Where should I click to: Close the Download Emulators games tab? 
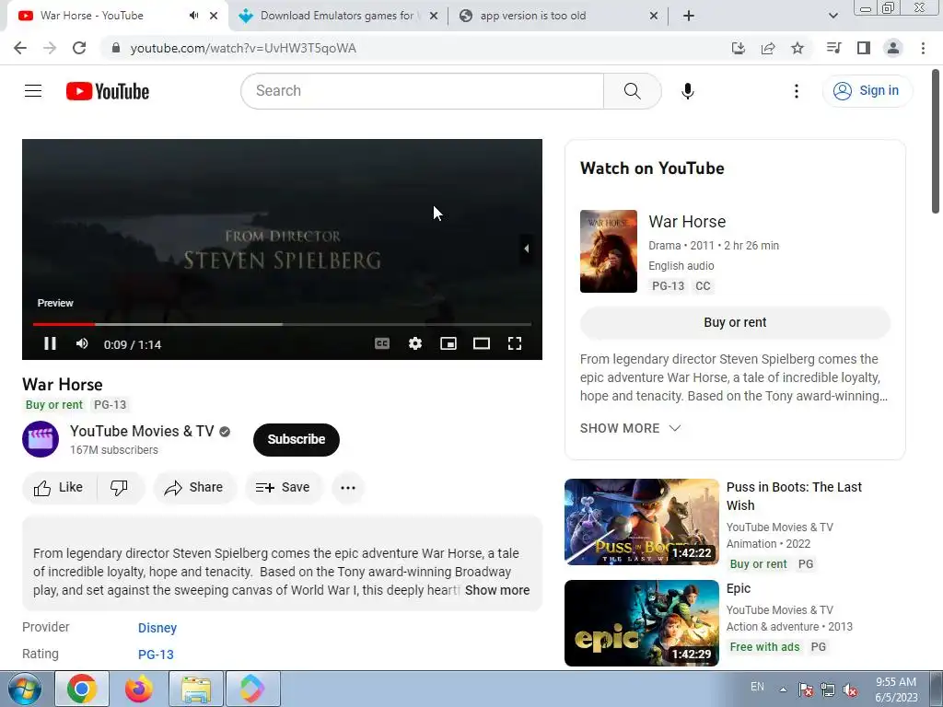coord(433,16)
